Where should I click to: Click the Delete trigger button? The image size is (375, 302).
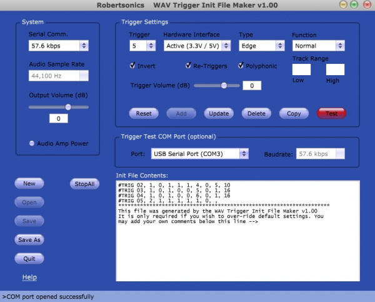[x=256, y=113]
